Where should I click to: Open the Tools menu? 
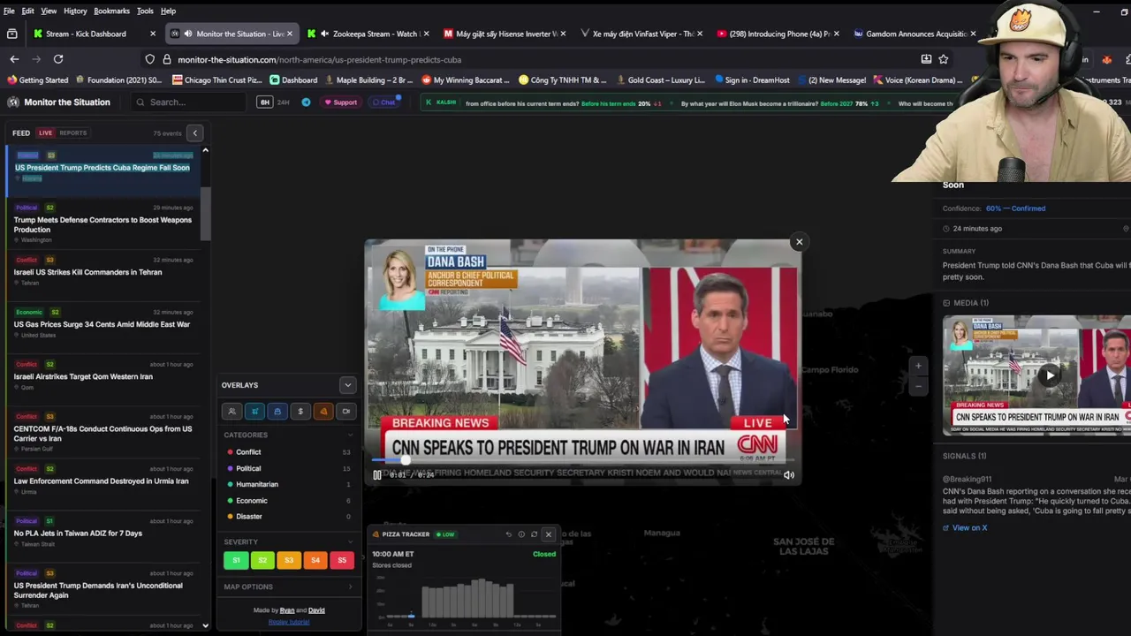click(145, 11)
